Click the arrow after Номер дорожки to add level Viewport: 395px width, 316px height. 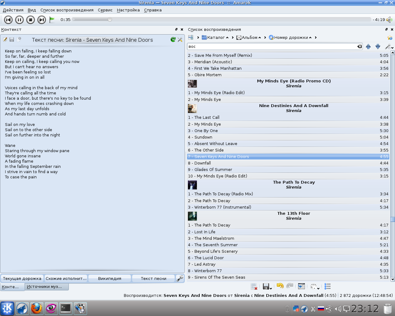point(316,38)
